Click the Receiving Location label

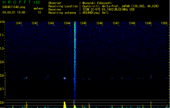click(63, 6)
